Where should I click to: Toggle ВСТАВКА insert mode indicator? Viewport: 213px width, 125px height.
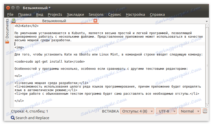[x=110, y=111]
